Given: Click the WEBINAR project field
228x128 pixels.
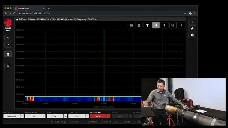Looking at the screenshot, I should click(x=12, y=116).
